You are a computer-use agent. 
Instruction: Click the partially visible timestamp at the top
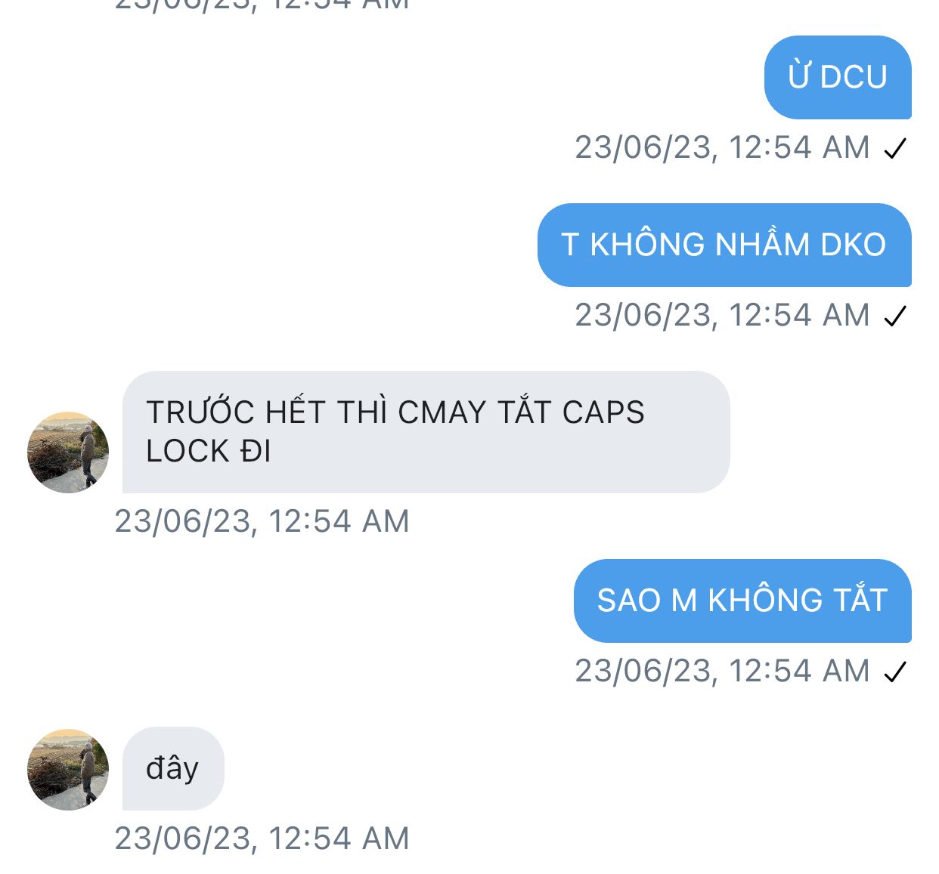click(262, 5)
